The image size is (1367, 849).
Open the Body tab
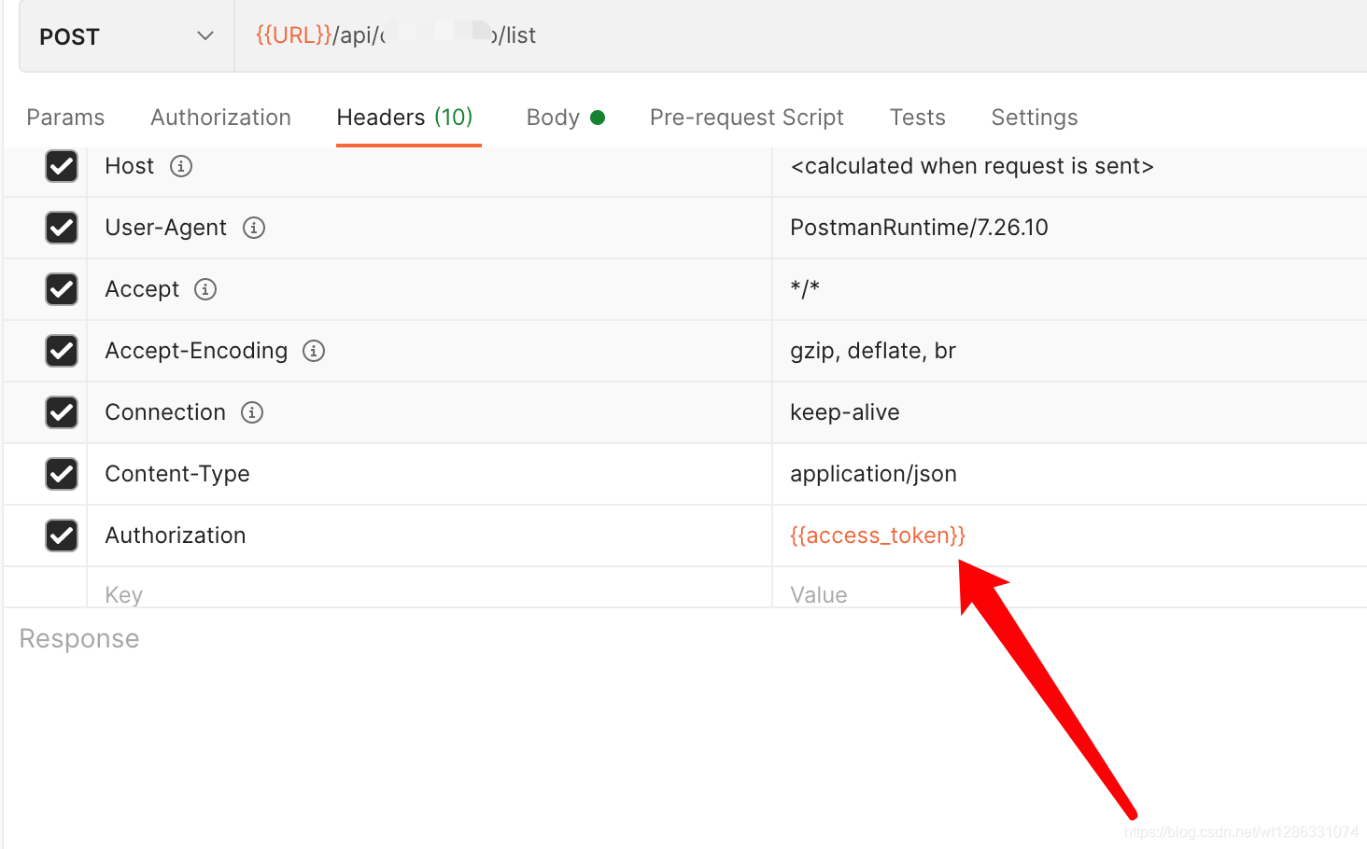coord(566,118)
